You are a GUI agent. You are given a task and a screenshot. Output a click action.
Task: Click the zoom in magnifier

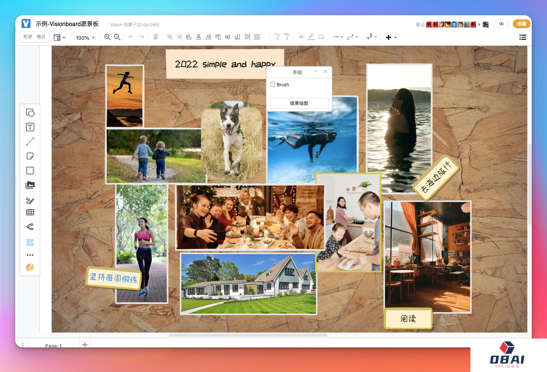pyautogui.click(x=107, y=37)
